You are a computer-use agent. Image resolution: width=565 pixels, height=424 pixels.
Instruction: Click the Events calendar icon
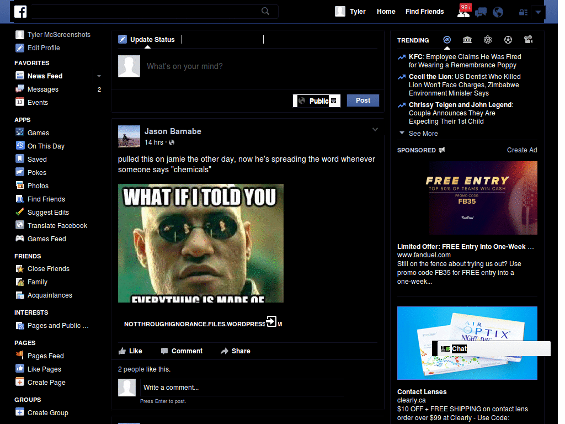point(20,102)
